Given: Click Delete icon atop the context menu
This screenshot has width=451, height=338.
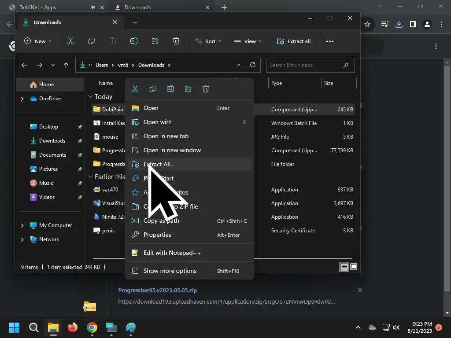Looking at the screenshot, I should 206,89.
